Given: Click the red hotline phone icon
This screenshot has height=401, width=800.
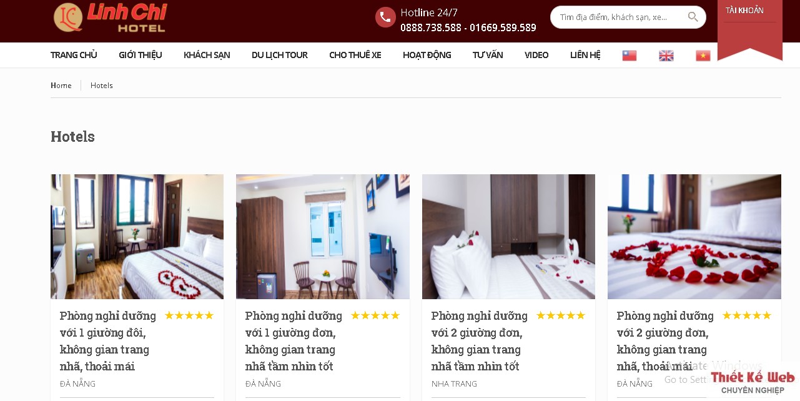Looking at the screenshot, I should pos(385,17).
